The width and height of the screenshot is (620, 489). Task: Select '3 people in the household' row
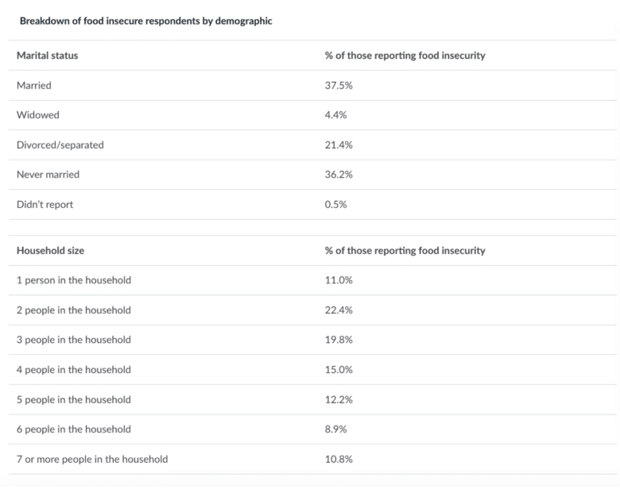pos(74,340)
